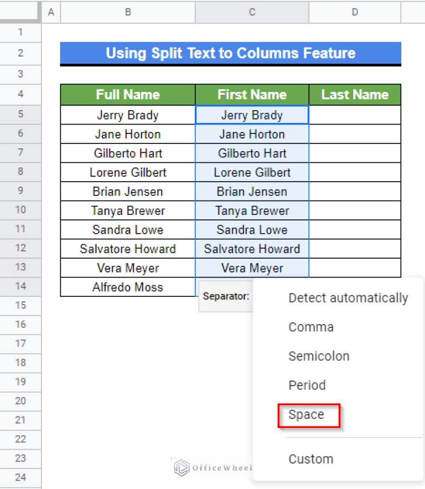Select the cell containing Jerry Brady
Image resolution: width=425 pixels, height=489 pixels.
[x=127, y=115]
